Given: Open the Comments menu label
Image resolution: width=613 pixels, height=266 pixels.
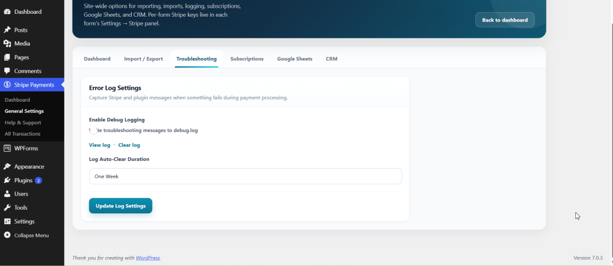Looking at the screenshot, I should [x=28, y=71].
